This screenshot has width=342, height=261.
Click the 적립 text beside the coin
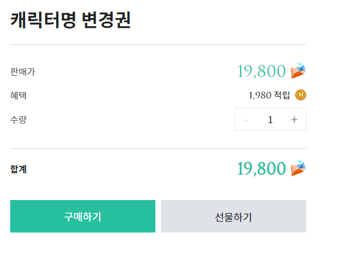tap(282, 95)
